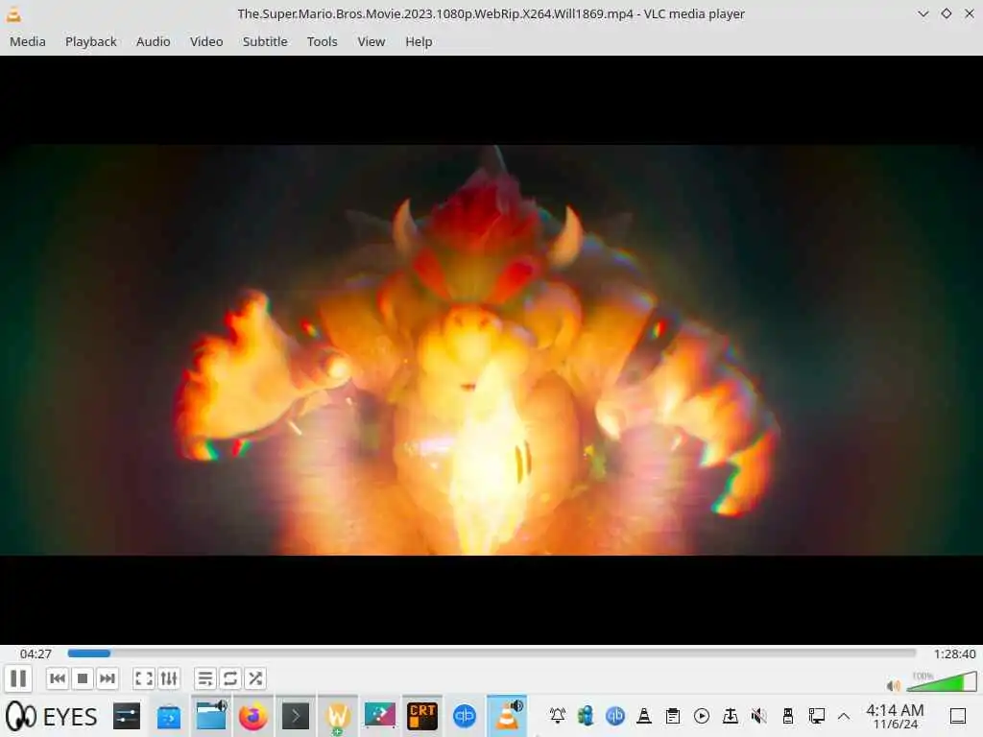Pause the movie playback
The height and width of the screenshot is (737, 983).
pos(18,678)
